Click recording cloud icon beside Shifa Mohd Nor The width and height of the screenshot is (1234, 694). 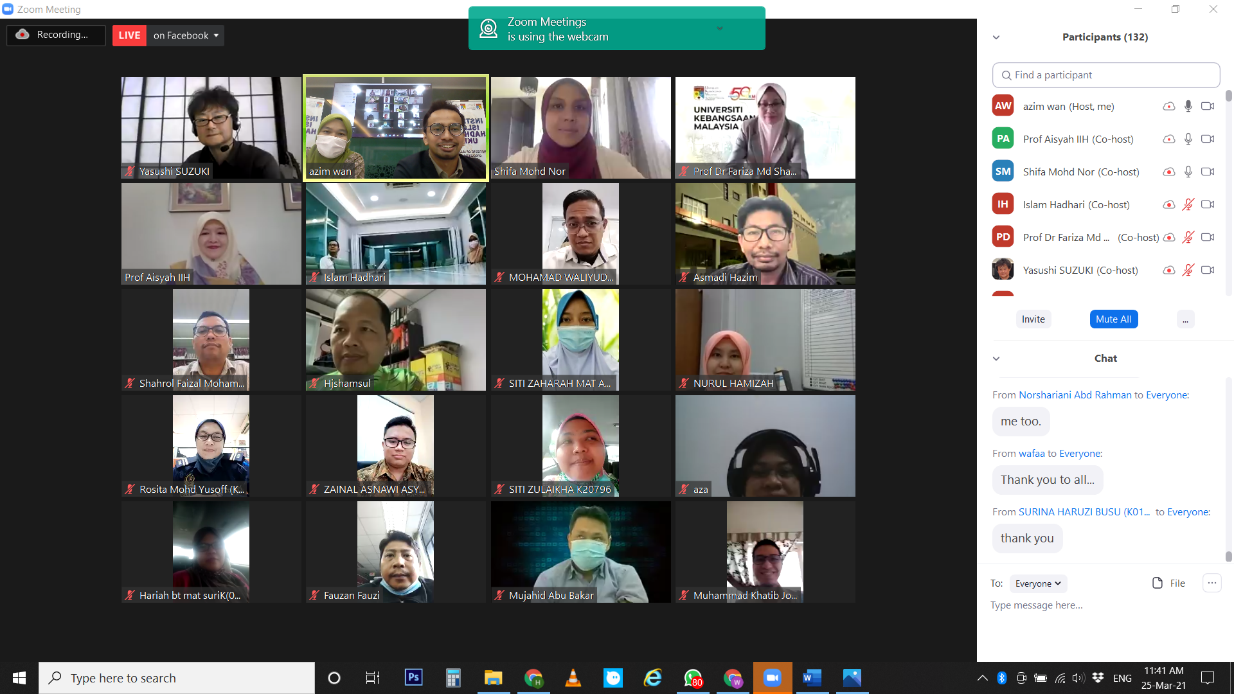click(1169, 172)
